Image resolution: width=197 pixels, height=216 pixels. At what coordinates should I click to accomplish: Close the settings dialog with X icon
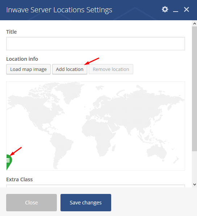pyautogui.click(x=186, y=9)
